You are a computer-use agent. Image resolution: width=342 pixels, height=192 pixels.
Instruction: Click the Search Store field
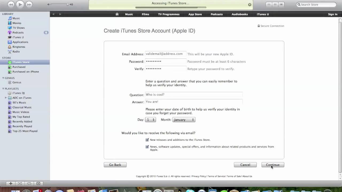(x=316, y=5)
